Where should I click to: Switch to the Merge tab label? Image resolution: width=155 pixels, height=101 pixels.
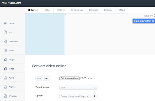(x=62, y=10)
